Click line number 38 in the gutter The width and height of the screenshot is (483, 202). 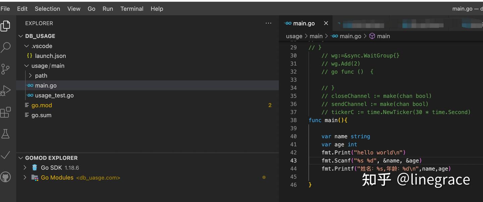pos(293,120)
